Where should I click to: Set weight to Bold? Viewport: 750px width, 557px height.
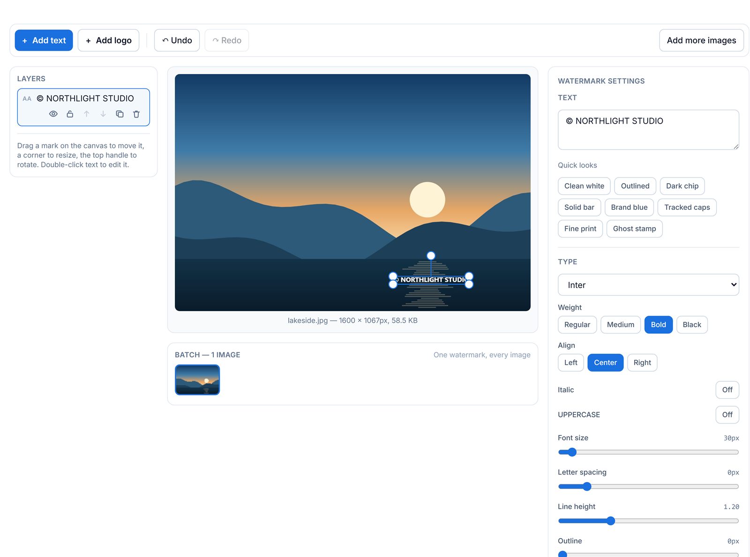[x=658, y=325]
